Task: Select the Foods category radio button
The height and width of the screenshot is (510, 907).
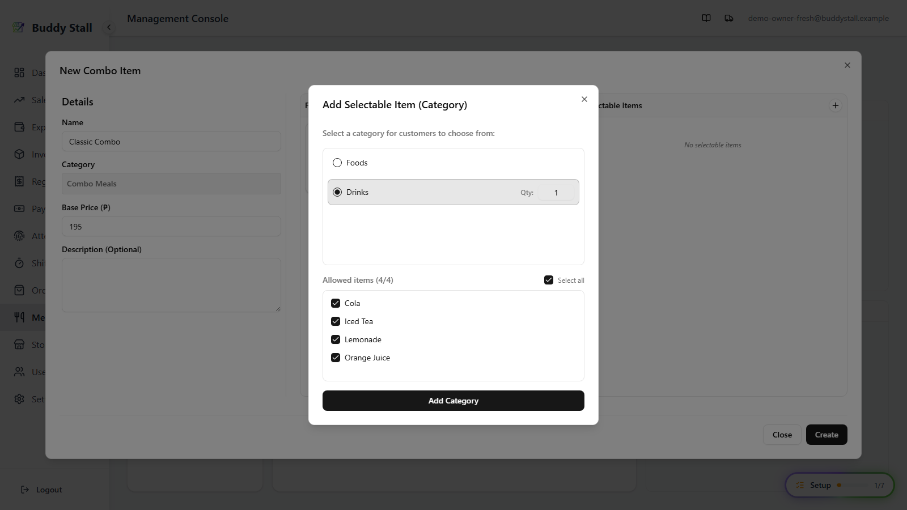Action: pos(337,163)
